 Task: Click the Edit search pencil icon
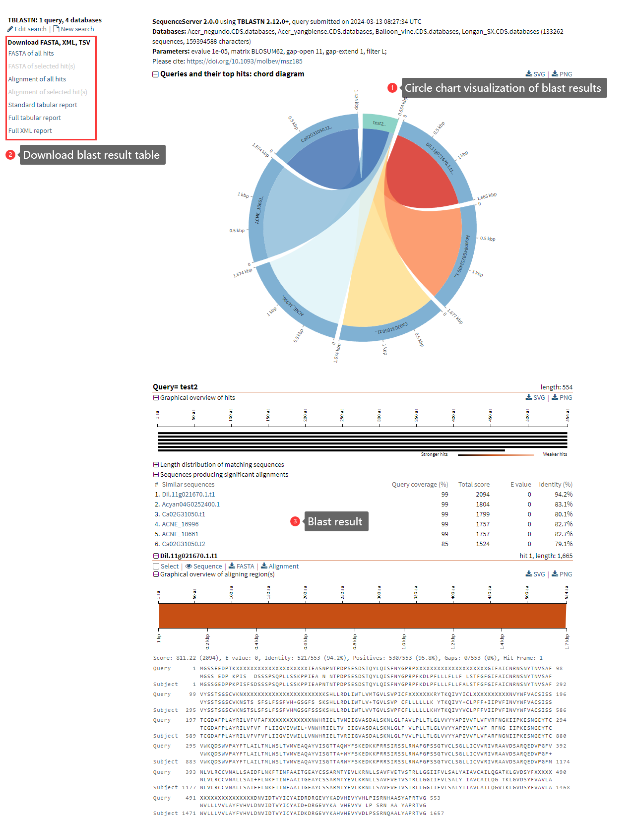(x=10, y=29)
